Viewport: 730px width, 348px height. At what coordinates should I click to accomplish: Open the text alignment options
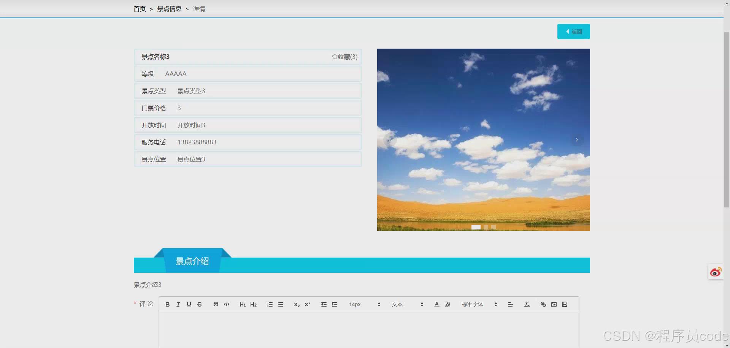[510, 304]
